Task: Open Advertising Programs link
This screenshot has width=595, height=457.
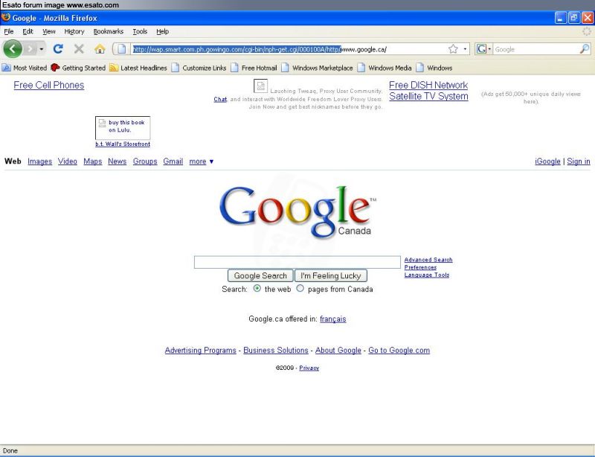Action: point(200,351)
